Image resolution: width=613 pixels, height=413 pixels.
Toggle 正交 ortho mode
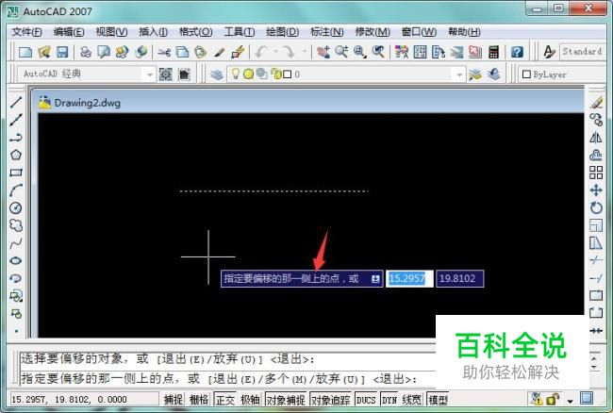coord(225,399)
